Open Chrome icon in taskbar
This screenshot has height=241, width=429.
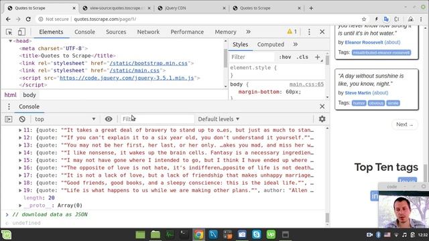point(198,234)
